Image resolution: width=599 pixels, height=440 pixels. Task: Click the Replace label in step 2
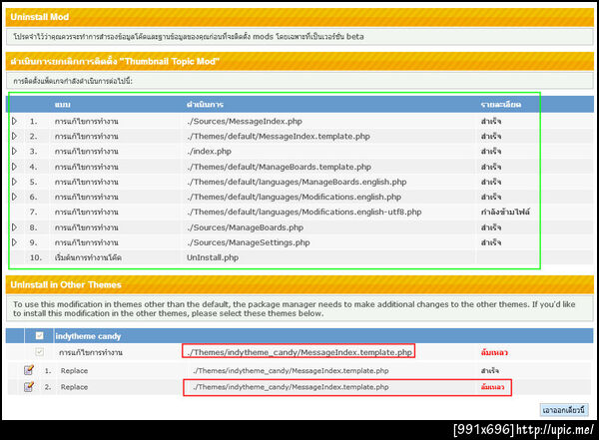coord(74,387)
